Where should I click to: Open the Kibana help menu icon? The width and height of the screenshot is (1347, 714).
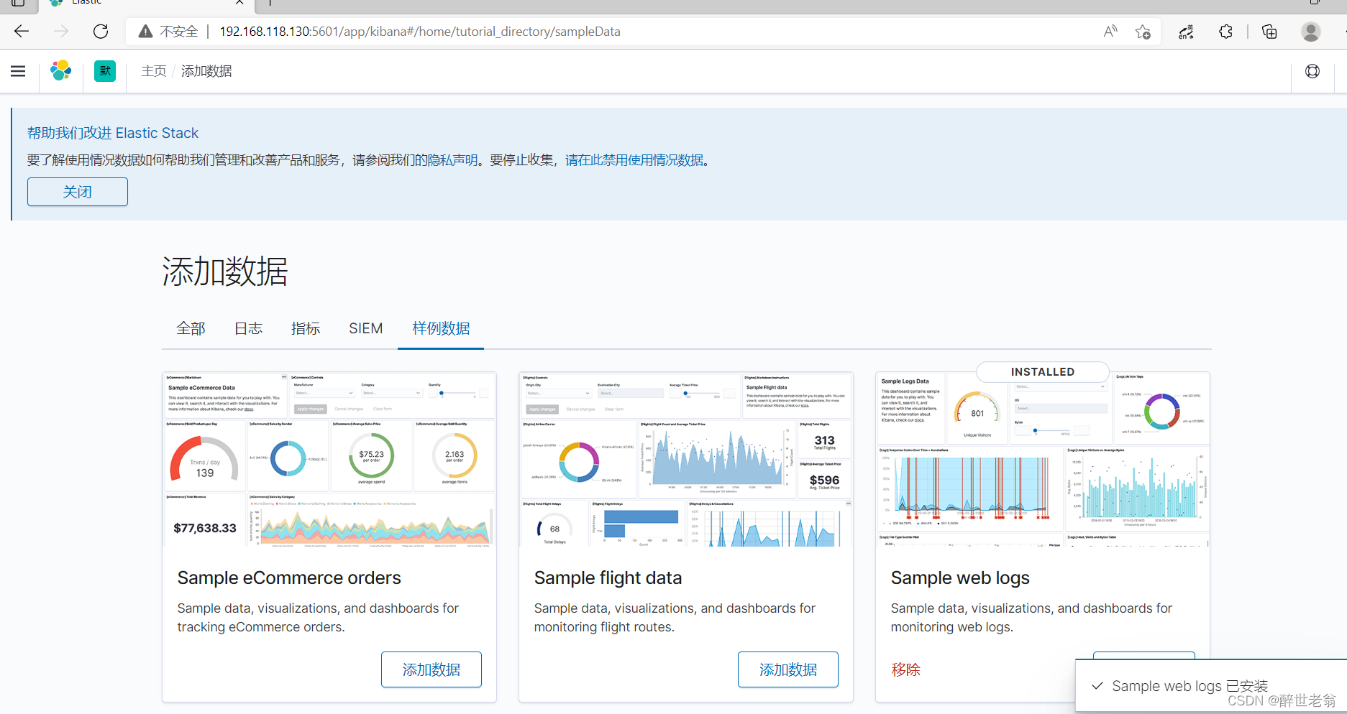(1312, 71)
